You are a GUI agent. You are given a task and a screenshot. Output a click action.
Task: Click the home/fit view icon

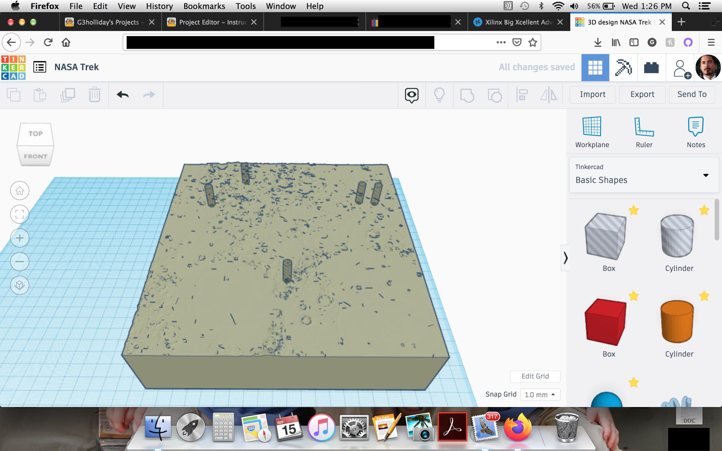point(19,190)
